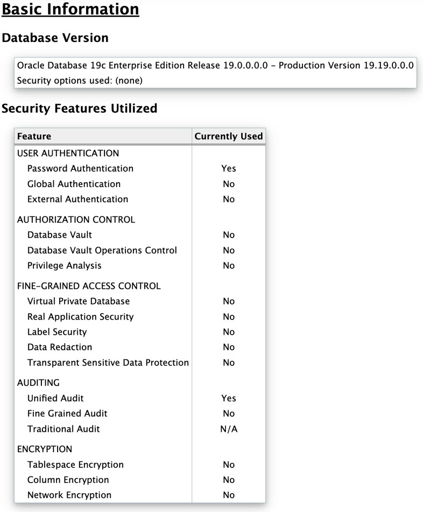The width and height of the screenshot is (423, 512).
Task: Click the AUTHORIZATION CONTROL category row
Action: [x=140, y=219]
